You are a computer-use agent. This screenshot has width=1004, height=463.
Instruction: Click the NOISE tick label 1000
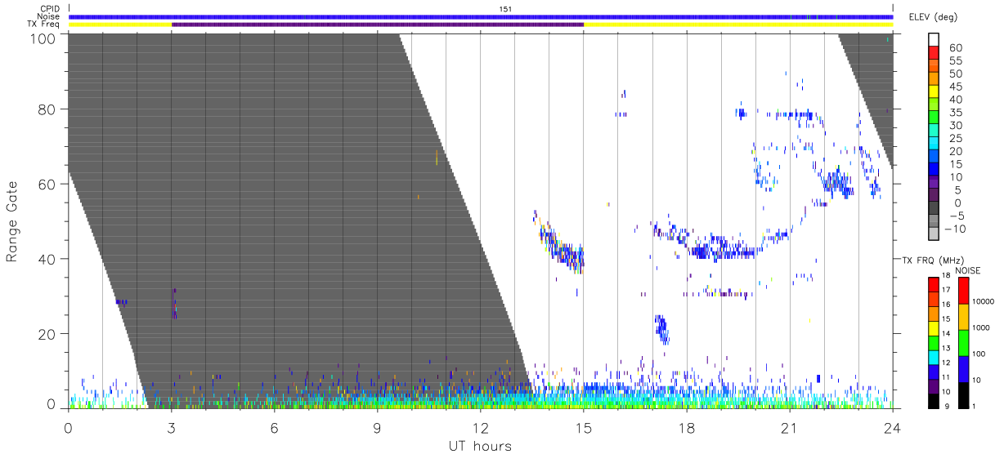pos(982,327)
